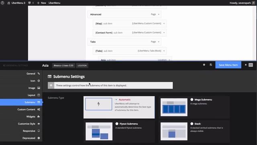Close the menu item settings panel

click(246, 65)
